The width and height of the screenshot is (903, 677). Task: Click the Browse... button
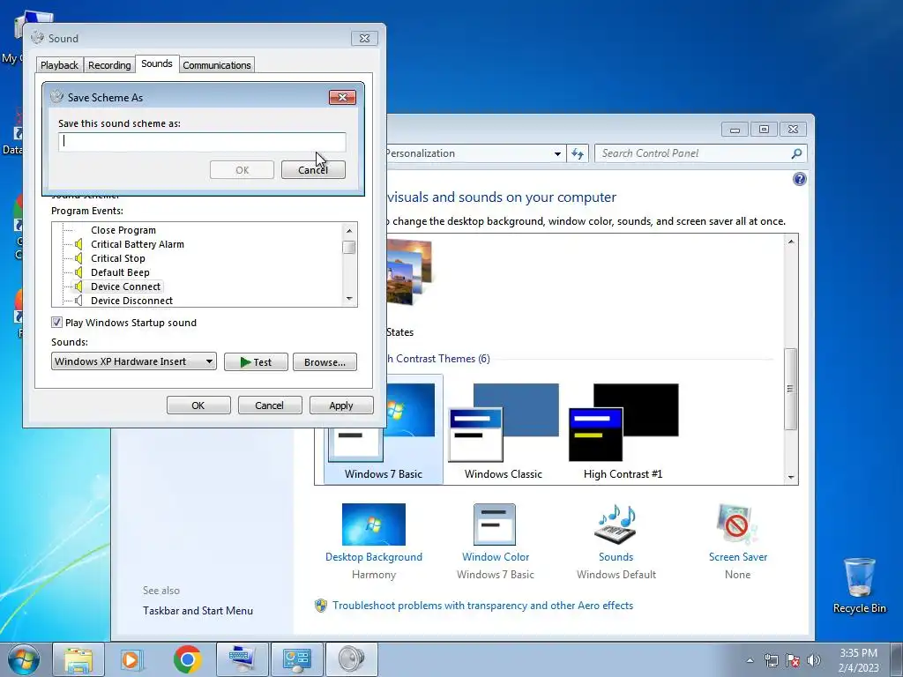pyautogui.click(x=325, y=362)
